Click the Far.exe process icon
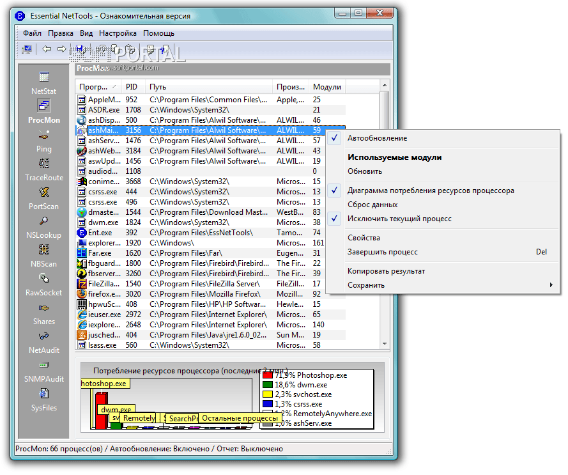Screen dimensions: 568x475 point(82,253)
